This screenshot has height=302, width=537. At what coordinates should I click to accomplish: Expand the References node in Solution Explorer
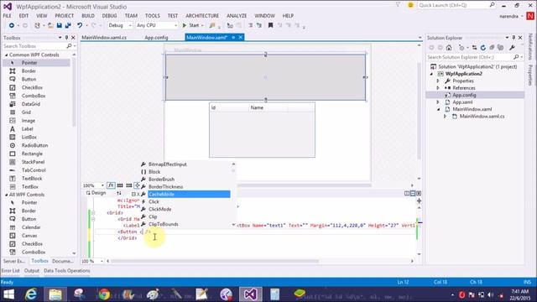[x=438, y=88]
